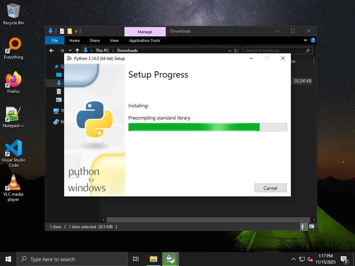
Task: Go forward in Explorer navigation
Action: pos(62,51)
